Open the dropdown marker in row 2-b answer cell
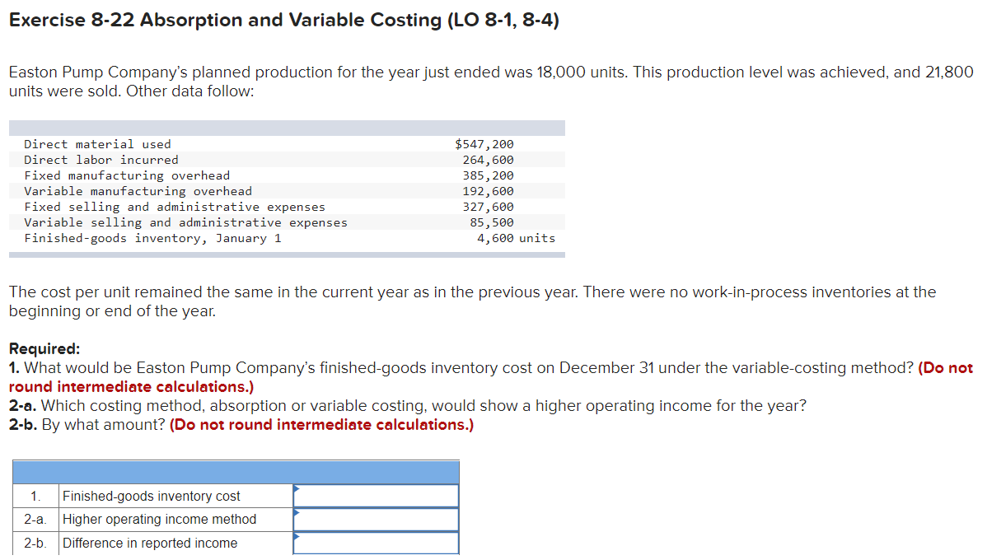The width and height of the screenshot is (987, 560). [297, 537]
